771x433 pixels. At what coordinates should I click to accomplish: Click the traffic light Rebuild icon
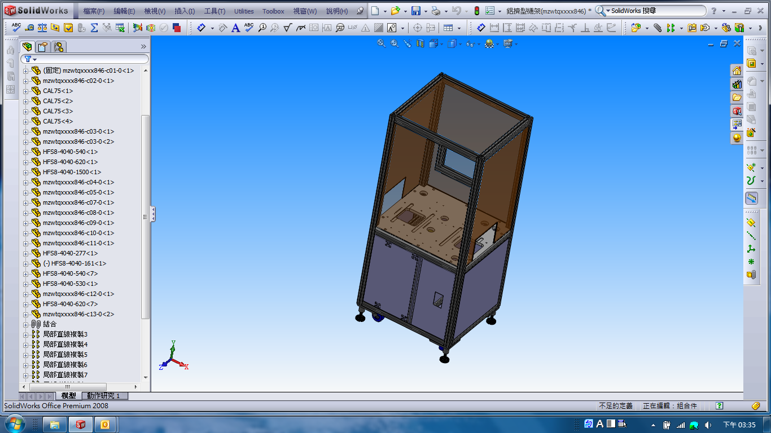(x=476, y=11)
